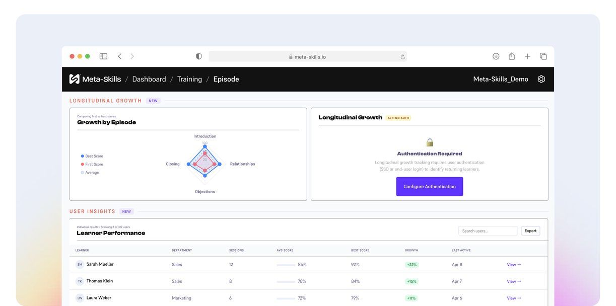
Task: Click the meta-skills.io address bar
Action: click(308, 56)
